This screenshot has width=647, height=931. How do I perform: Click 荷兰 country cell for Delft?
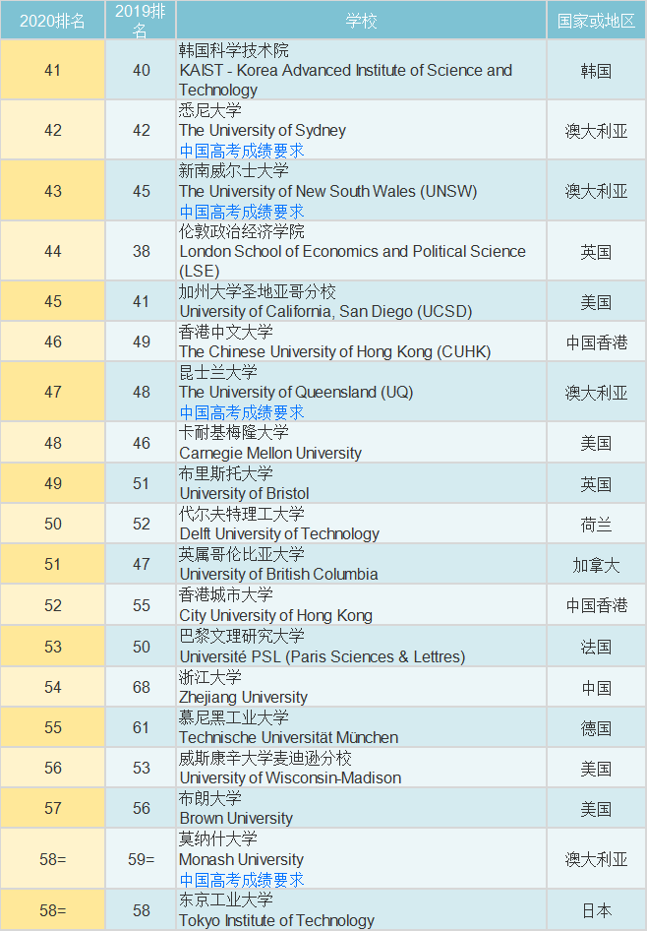click(x=596, y=525)
